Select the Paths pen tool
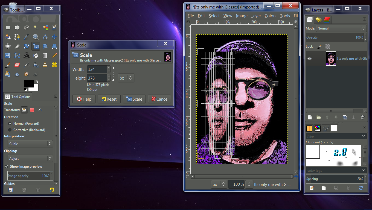Viewport: 372px width, 210px height. coord(17,37)
